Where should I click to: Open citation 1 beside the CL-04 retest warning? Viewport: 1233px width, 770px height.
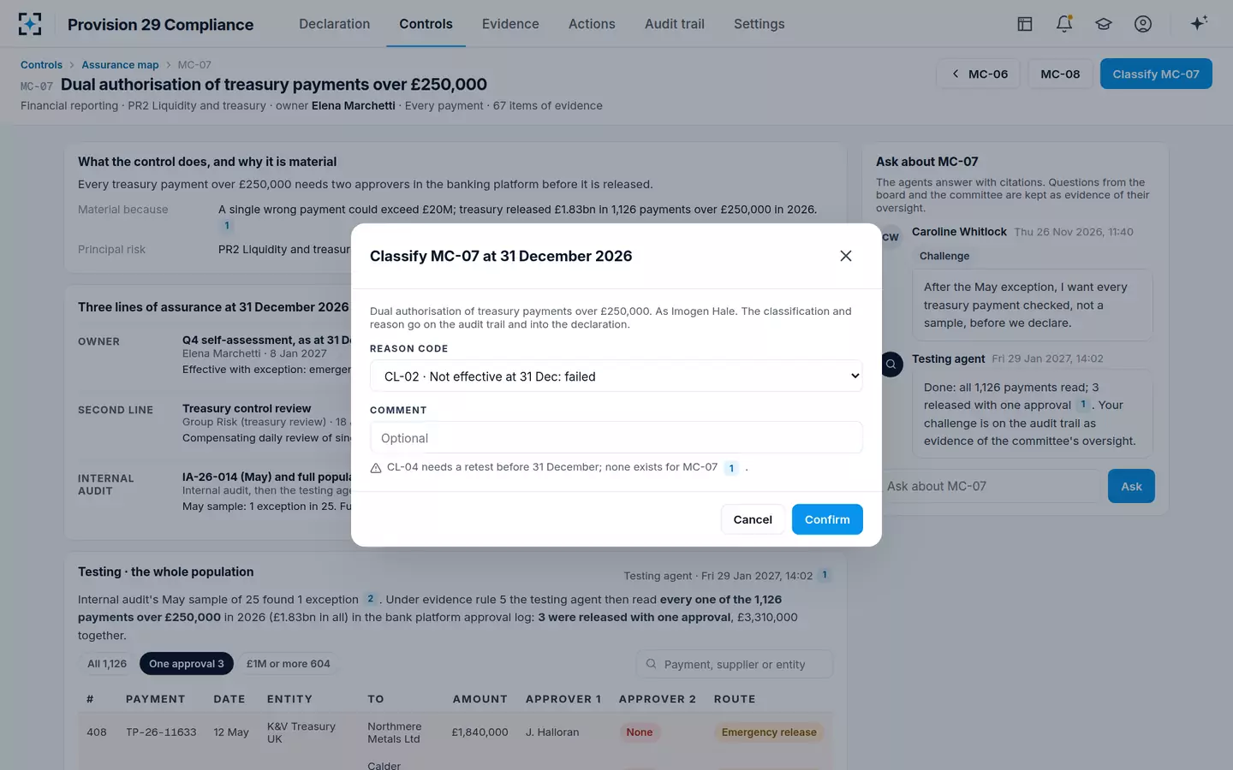(731, 468)
